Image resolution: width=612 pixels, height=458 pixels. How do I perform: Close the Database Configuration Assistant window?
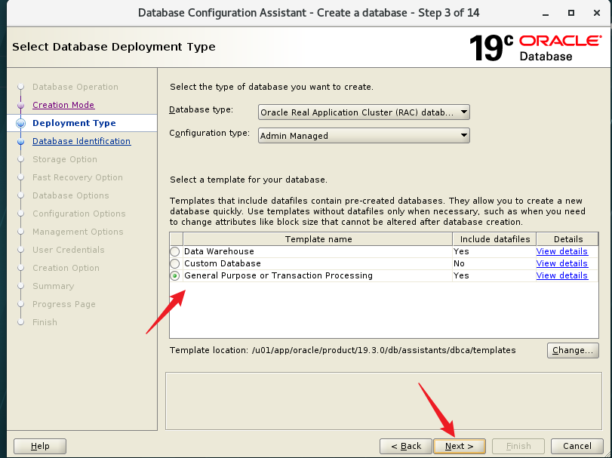[x=597, y=14]
